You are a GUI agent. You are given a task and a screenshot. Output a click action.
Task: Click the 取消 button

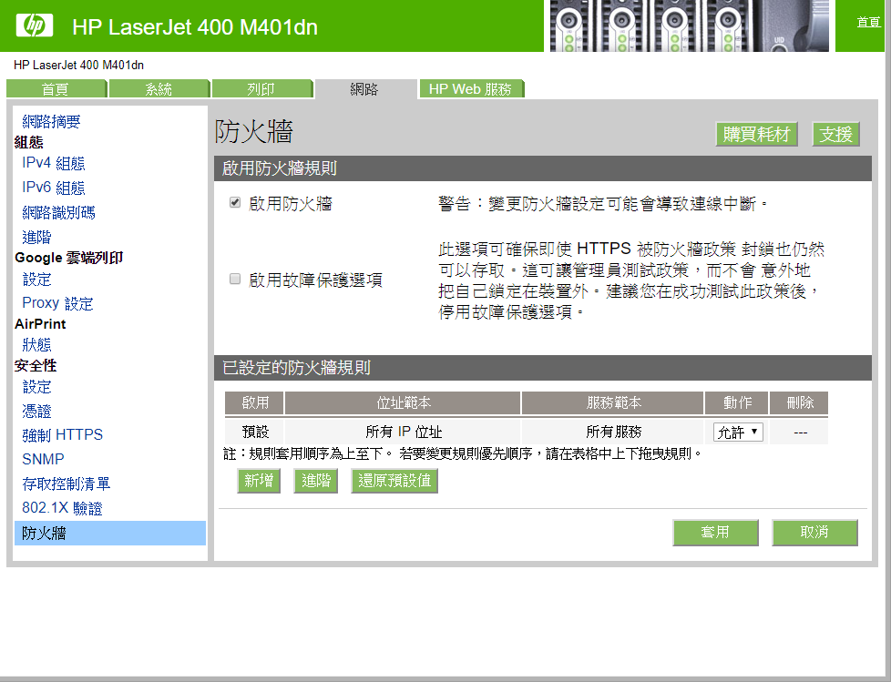[x=814, y=532]
